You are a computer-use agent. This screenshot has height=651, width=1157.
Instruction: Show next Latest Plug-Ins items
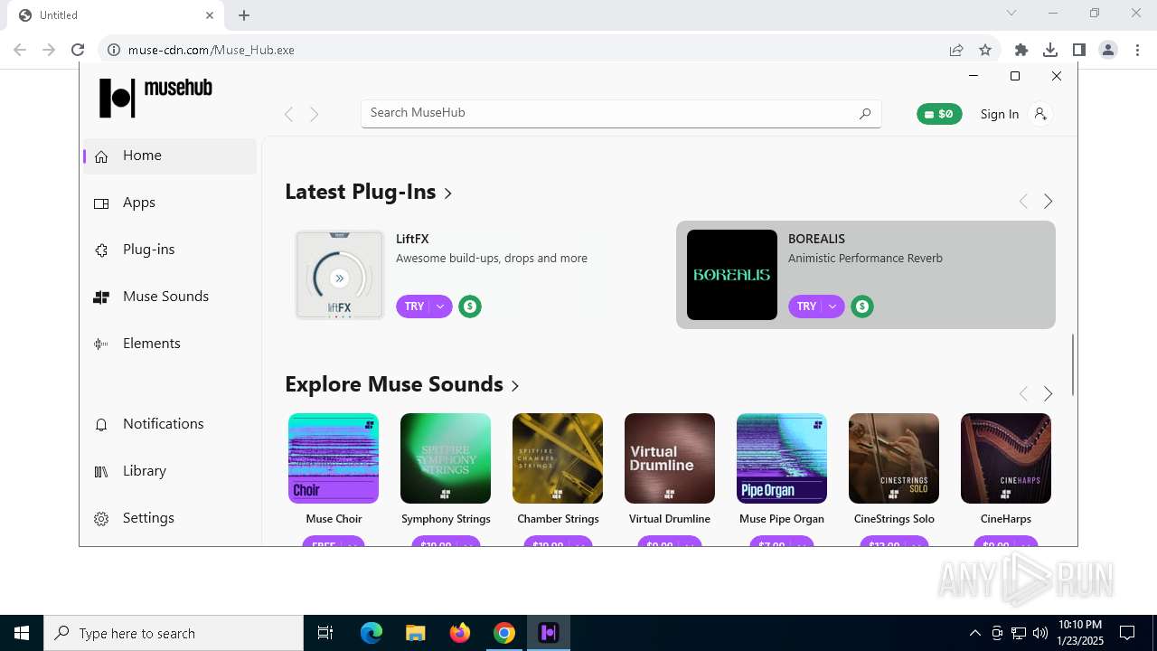[x=1049, y=202]
